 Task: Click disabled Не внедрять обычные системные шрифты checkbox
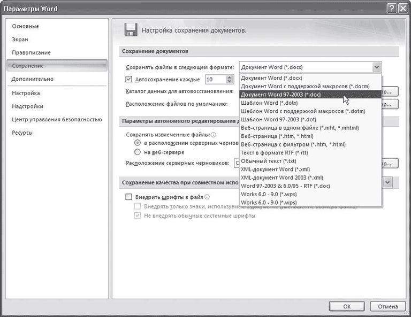[x=138, y=215]
